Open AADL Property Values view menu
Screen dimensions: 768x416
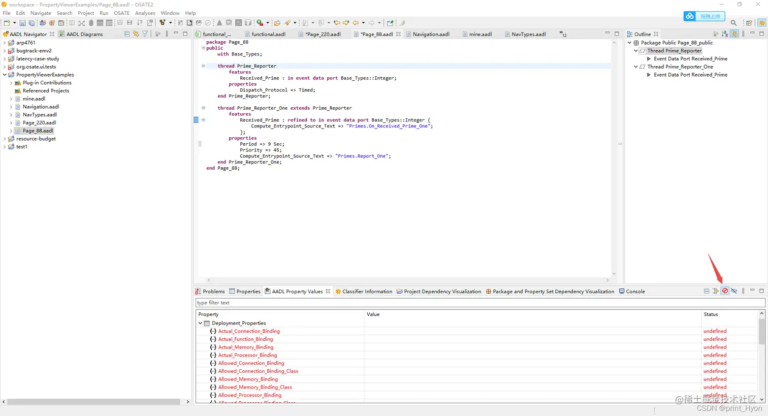coord(744,291)
